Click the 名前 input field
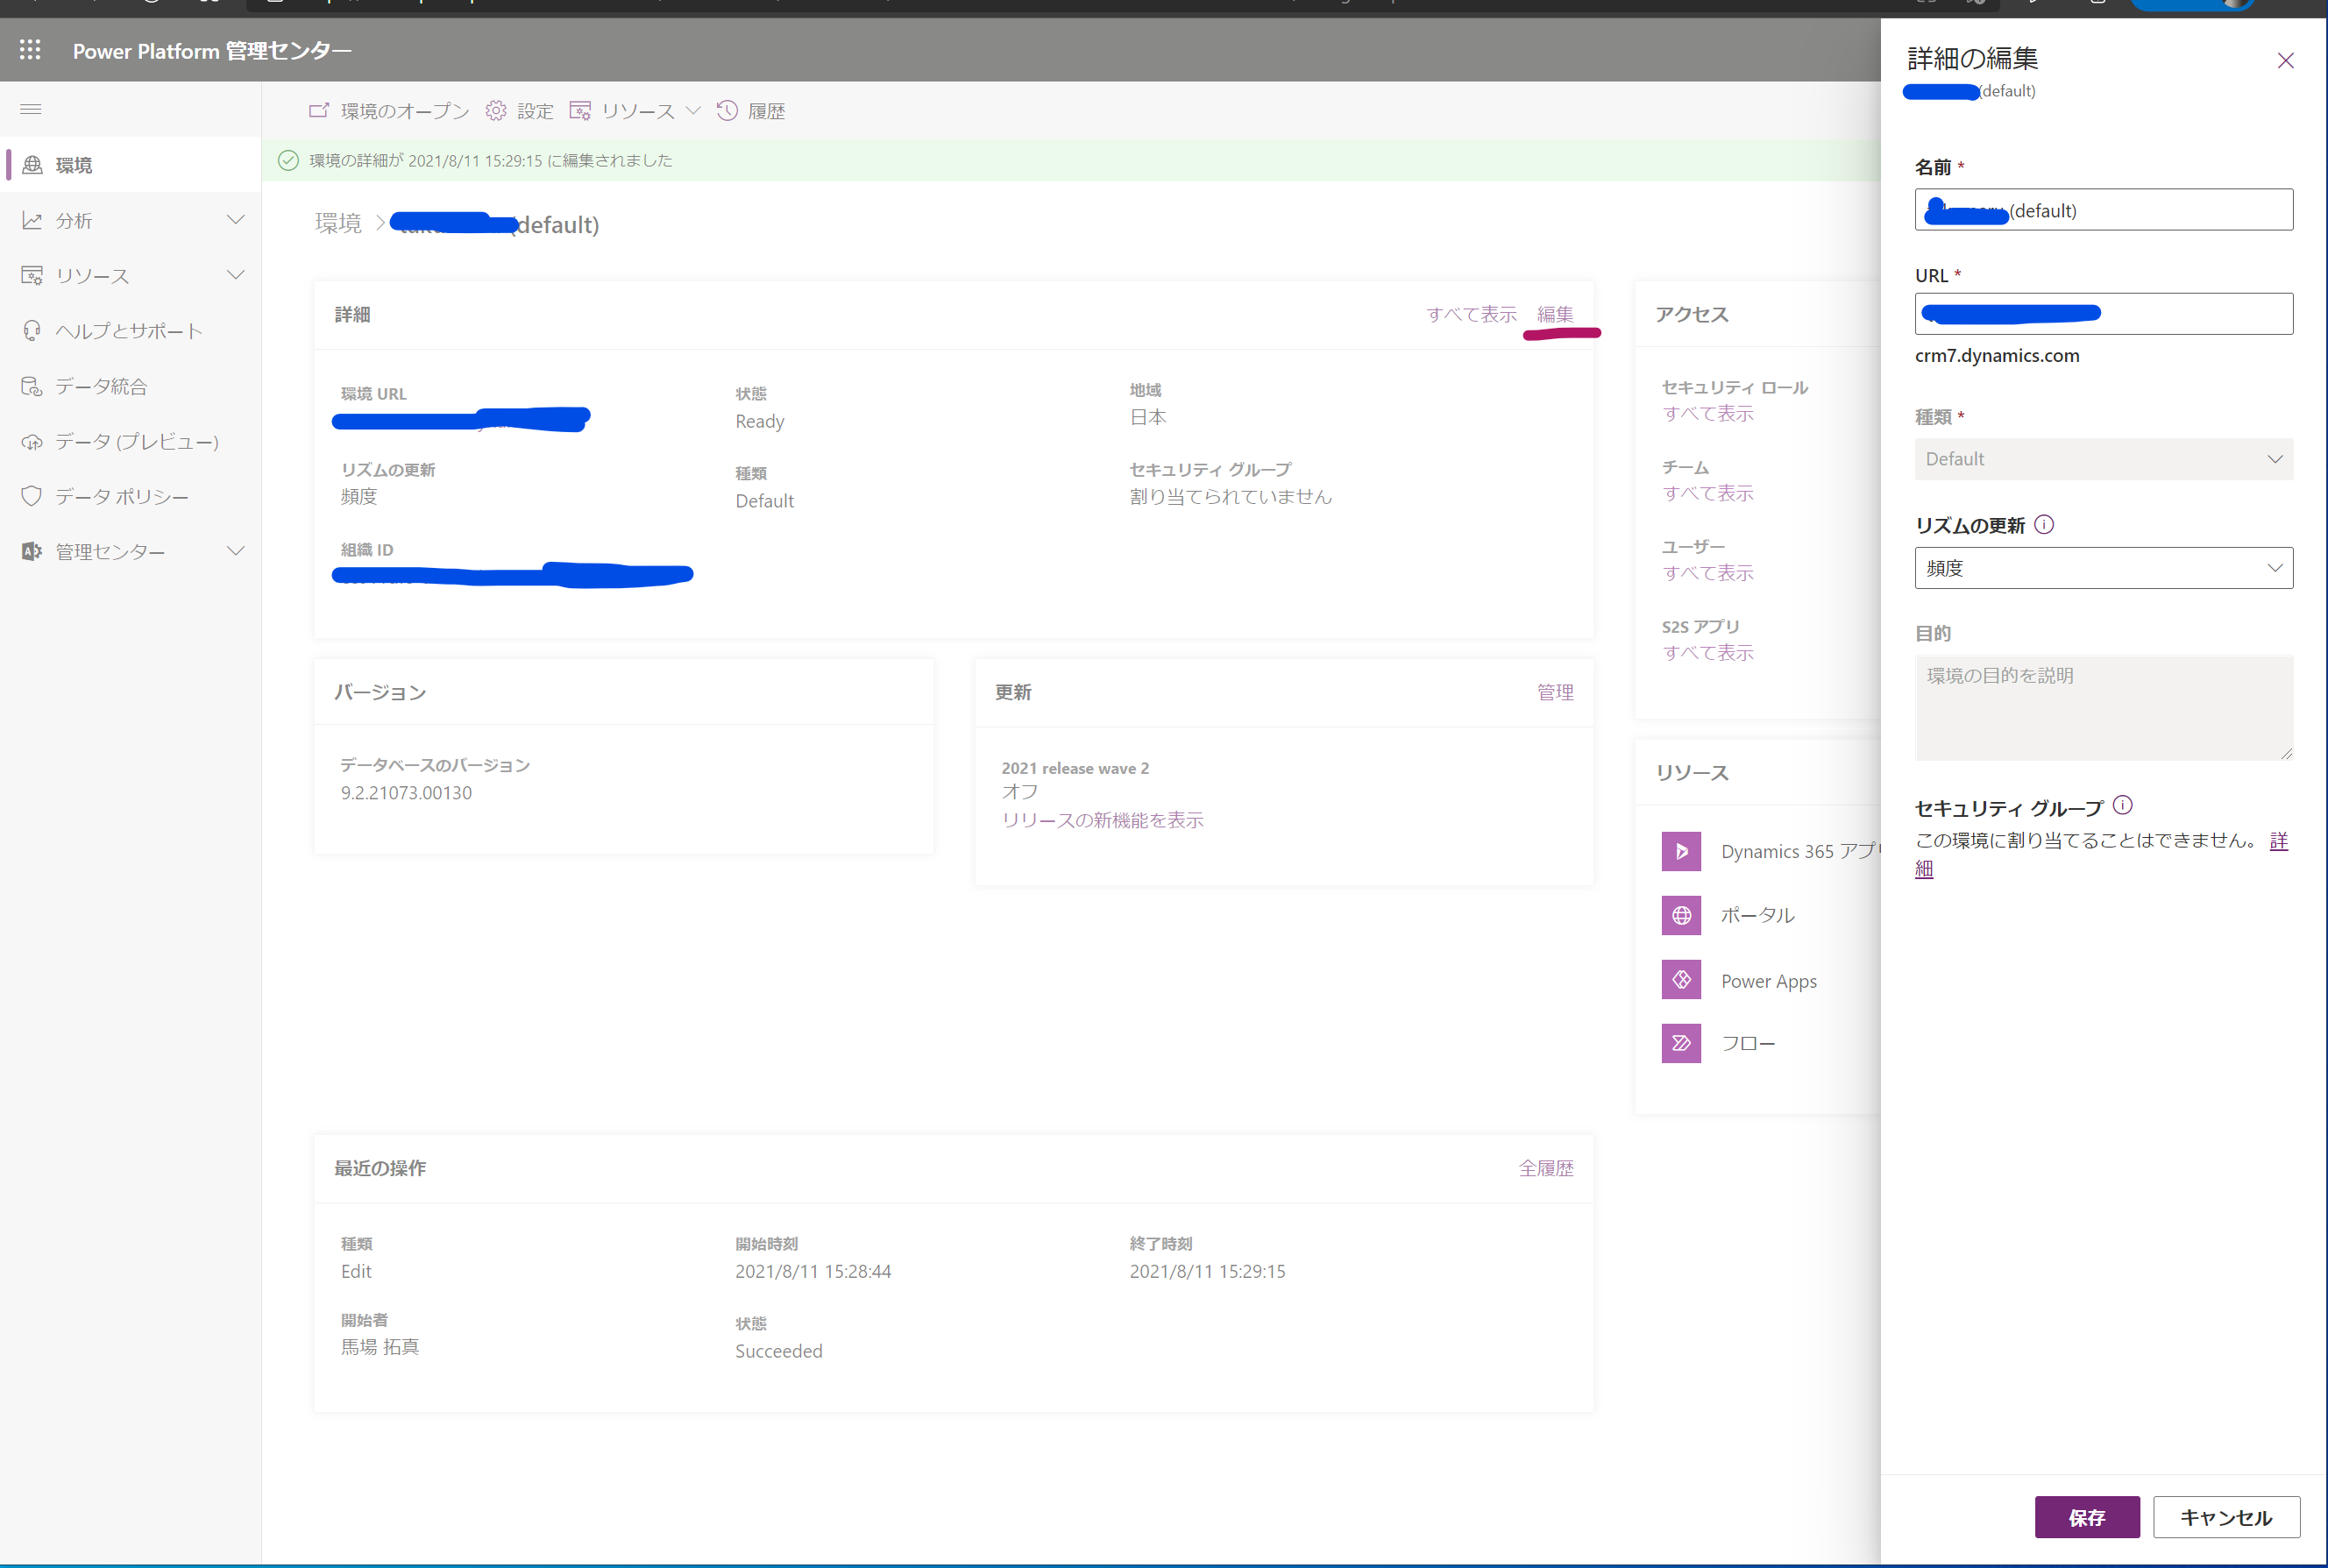2328x1568 pixels. tap(2103, 210)
